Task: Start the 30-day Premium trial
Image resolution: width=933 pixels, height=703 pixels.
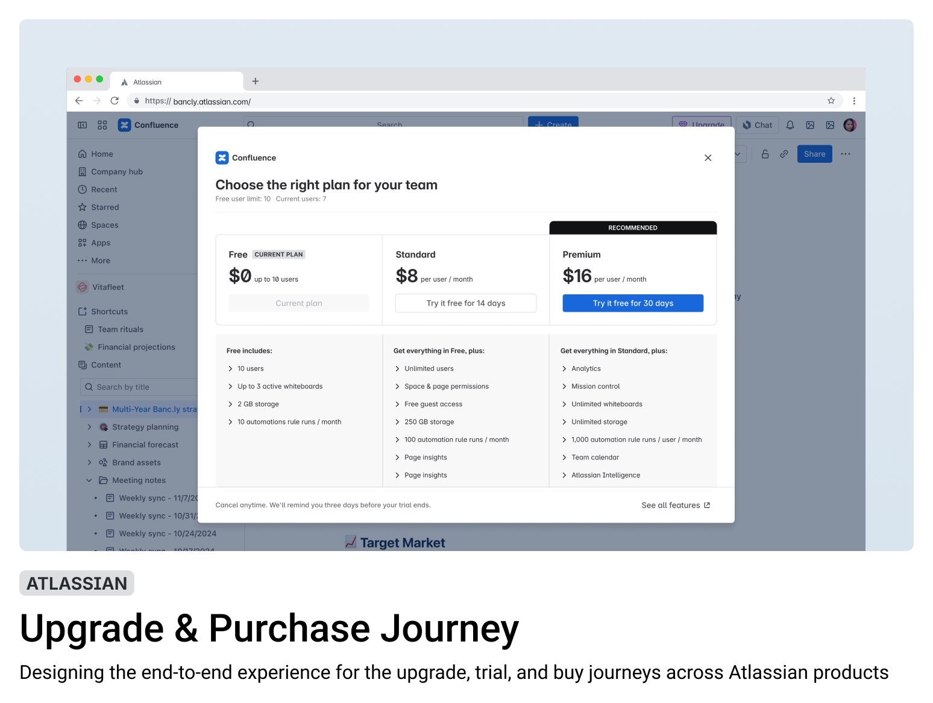Action: pos(633,303)
